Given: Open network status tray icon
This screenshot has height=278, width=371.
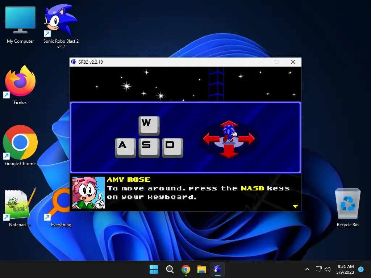Looking at the screenshot, I should (x=318, y=269).
